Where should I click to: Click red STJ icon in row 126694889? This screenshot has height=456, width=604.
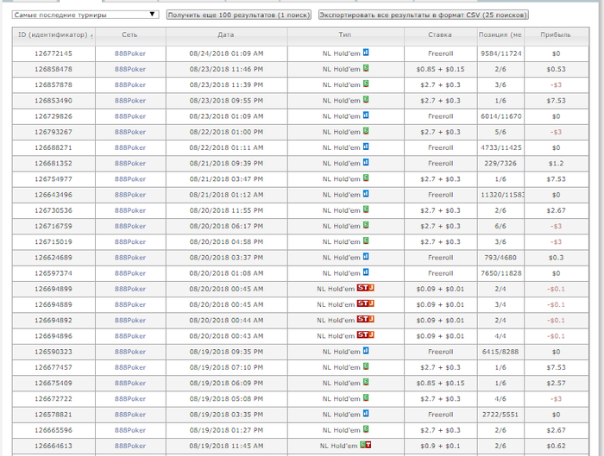pyautogui.click(x=365, y=303)
